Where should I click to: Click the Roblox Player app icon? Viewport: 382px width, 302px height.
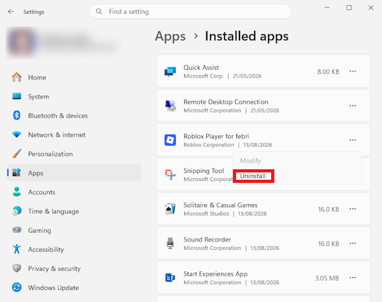coord(170,140)
